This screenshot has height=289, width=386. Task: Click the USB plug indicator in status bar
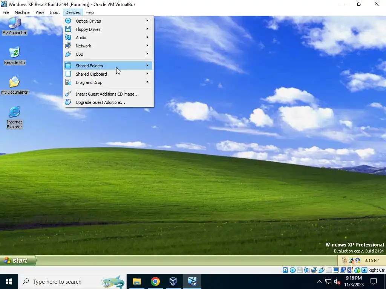click(x=321, y=270)
